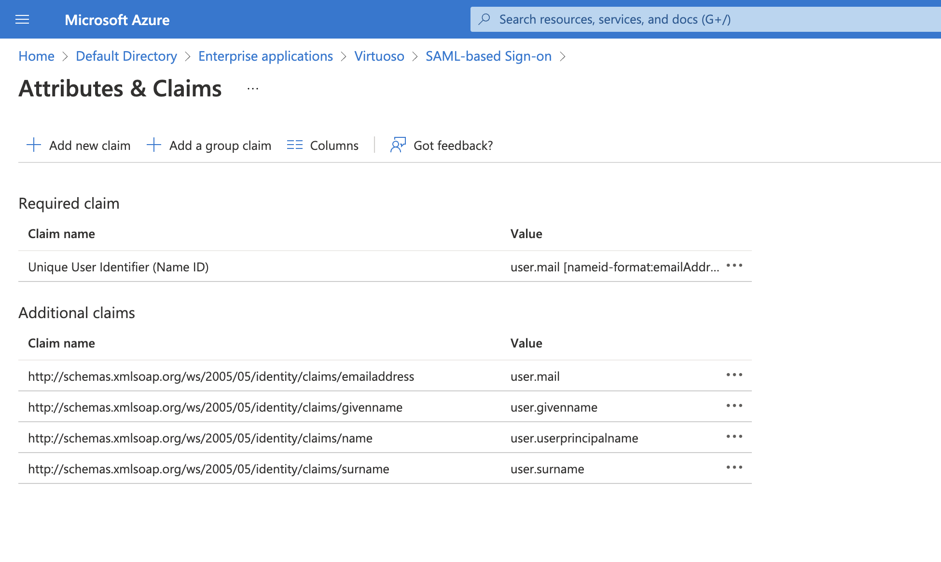
Task: Click Add a group claim label
Action: (x=220, y=146)
